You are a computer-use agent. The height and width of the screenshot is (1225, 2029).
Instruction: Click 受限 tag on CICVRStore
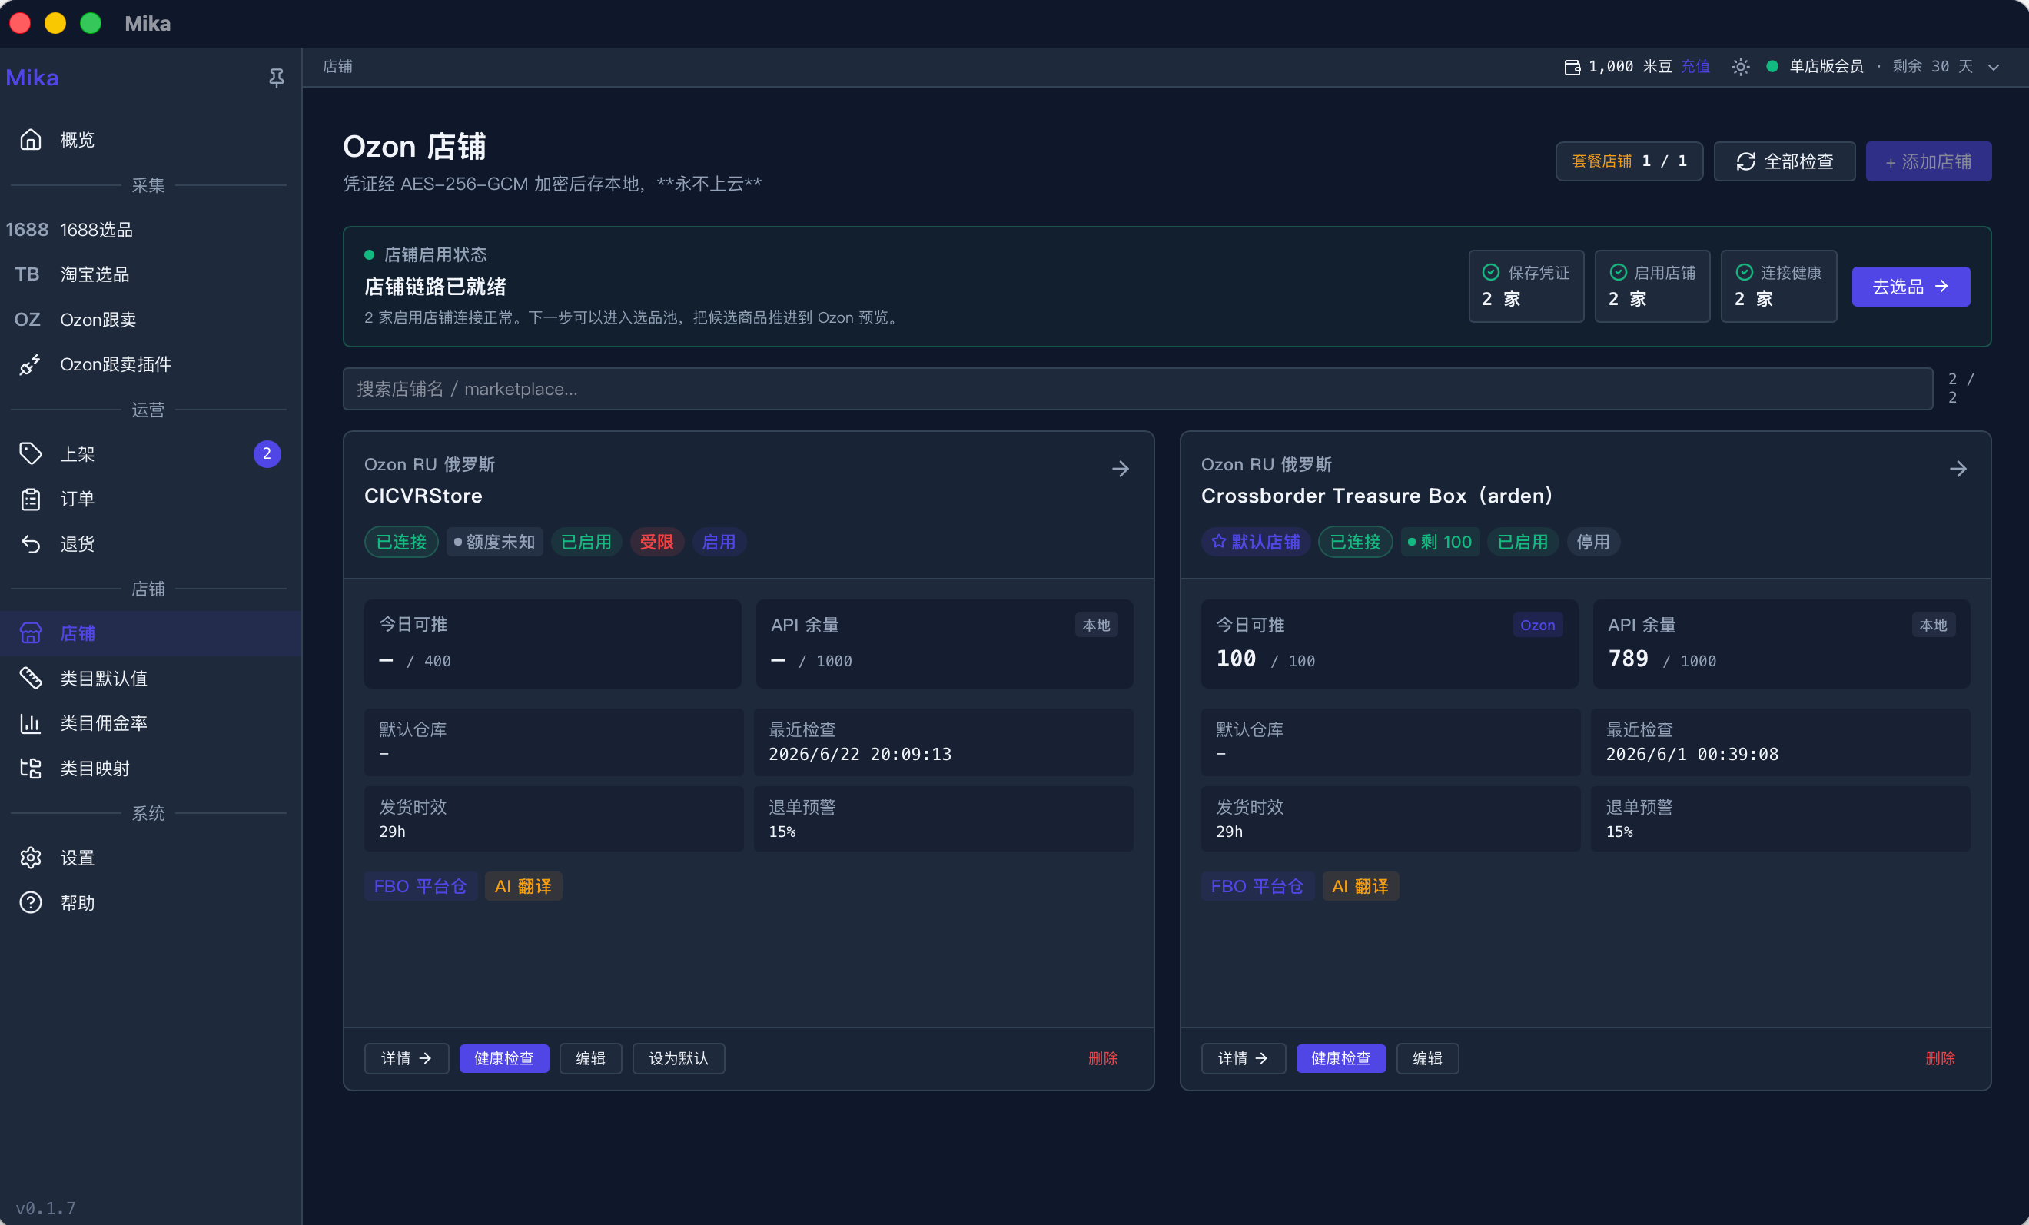[x=656, y=542]
